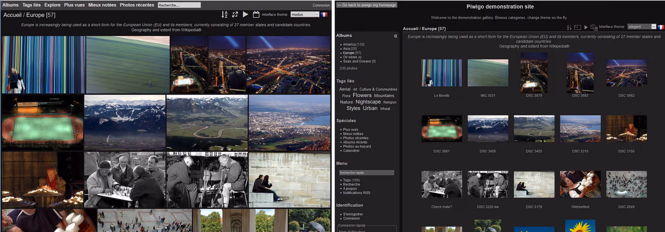Click the Recherche rapide search field
This screenshot has width=665, height=232.
click(367, 173)
